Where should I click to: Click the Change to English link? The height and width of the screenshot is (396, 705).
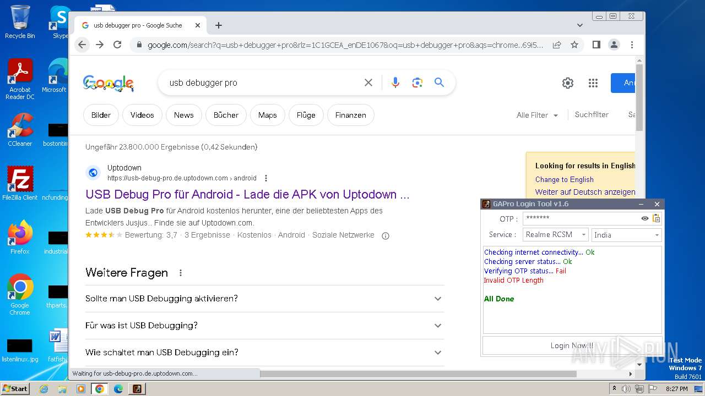564,179
